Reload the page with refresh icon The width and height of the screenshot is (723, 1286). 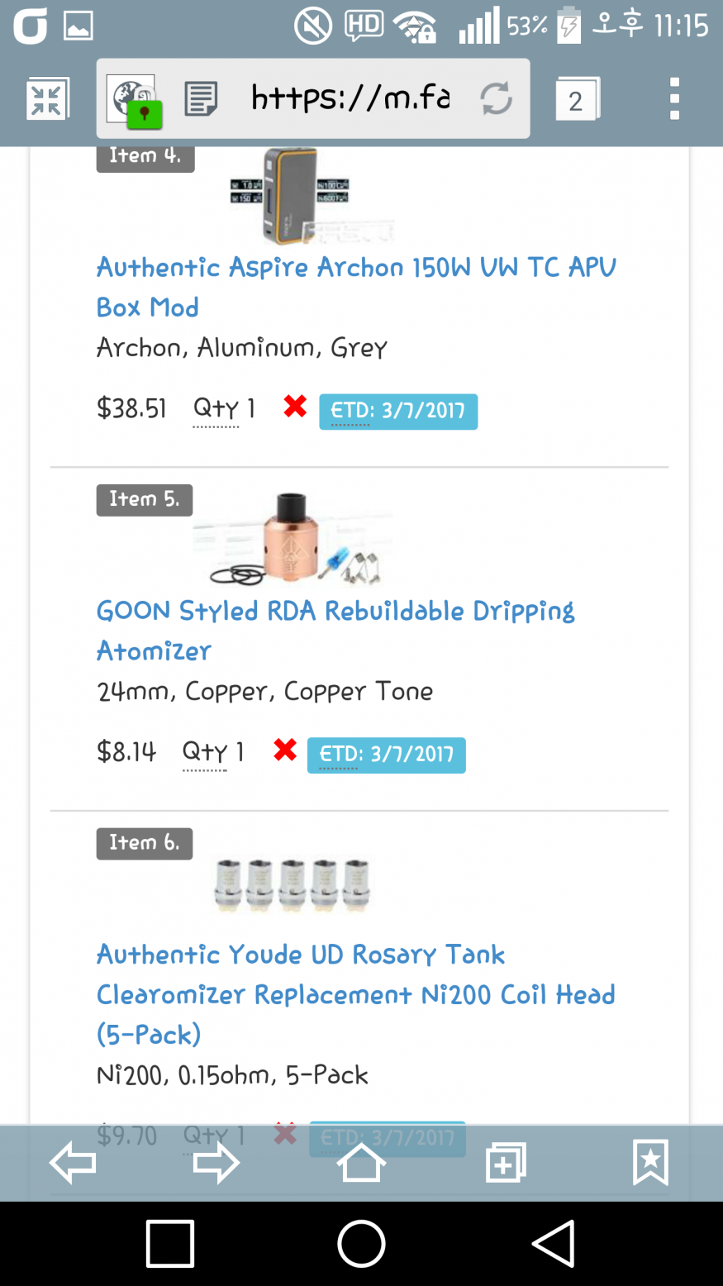coord(496,99)
